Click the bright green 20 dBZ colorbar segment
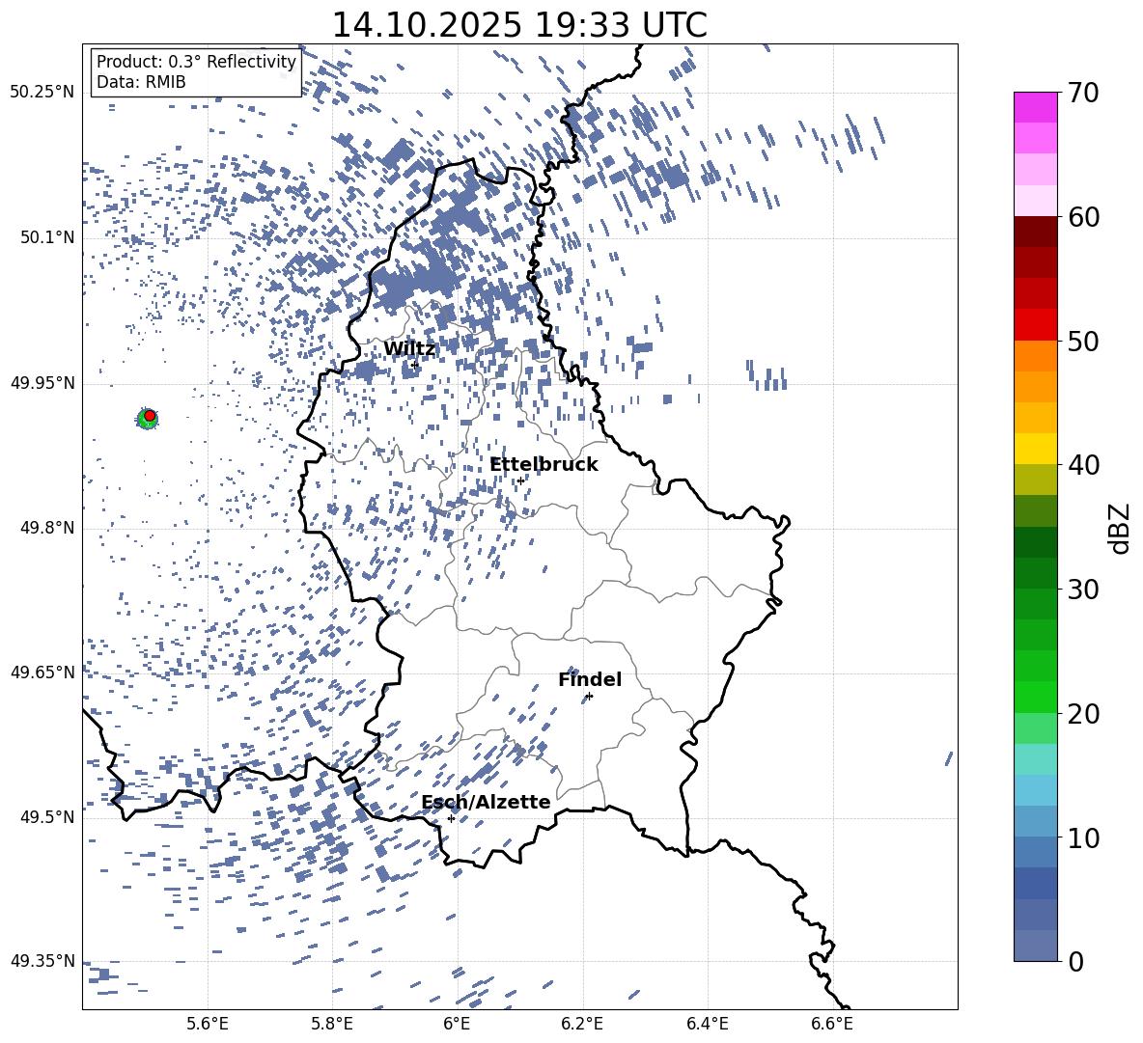Screen dimensions: 1143x1043 [1036, 697]
